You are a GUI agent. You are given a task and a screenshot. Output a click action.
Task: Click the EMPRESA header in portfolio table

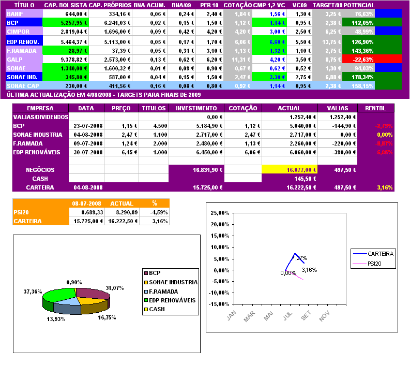tap(40, 108)
